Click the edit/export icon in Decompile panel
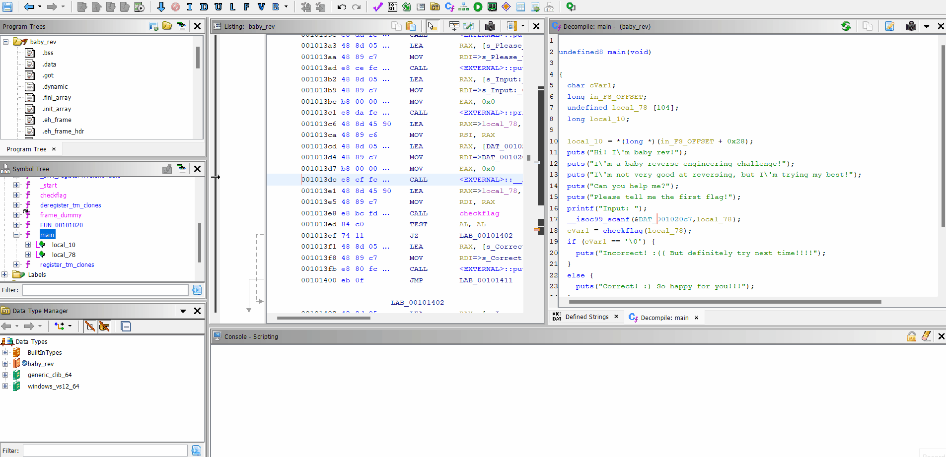Image resolution: width=946 pixels, height=457 pixels. (889, 26)
